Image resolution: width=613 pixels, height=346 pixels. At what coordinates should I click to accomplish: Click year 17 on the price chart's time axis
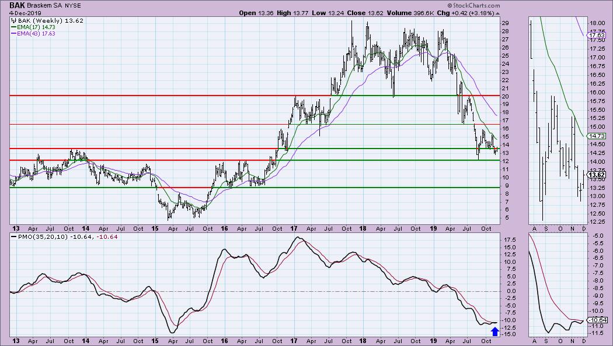(x=294, y=228)
